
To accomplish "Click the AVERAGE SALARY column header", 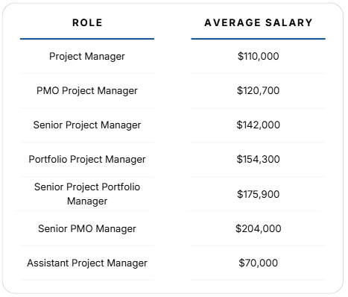I will point(259,22).
